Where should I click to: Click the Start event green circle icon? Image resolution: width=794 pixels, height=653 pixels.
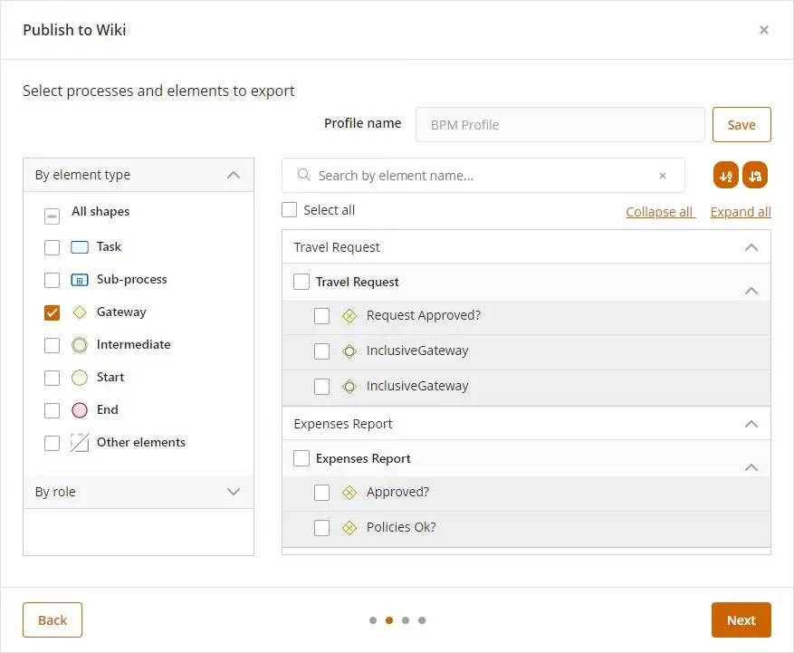point(80,378)
